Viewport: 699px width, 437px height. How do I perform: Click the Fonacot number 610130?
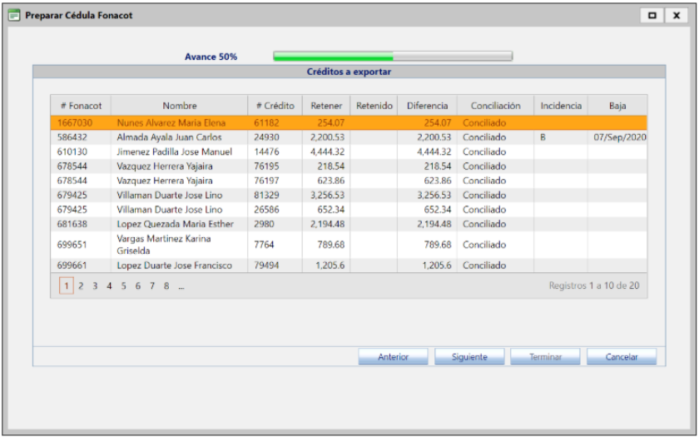pyautogui.click(x=72, y=151)
